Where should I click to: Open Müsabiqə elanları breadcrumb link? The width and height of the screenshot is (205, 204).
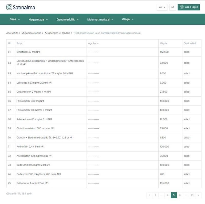click(31, 33)
